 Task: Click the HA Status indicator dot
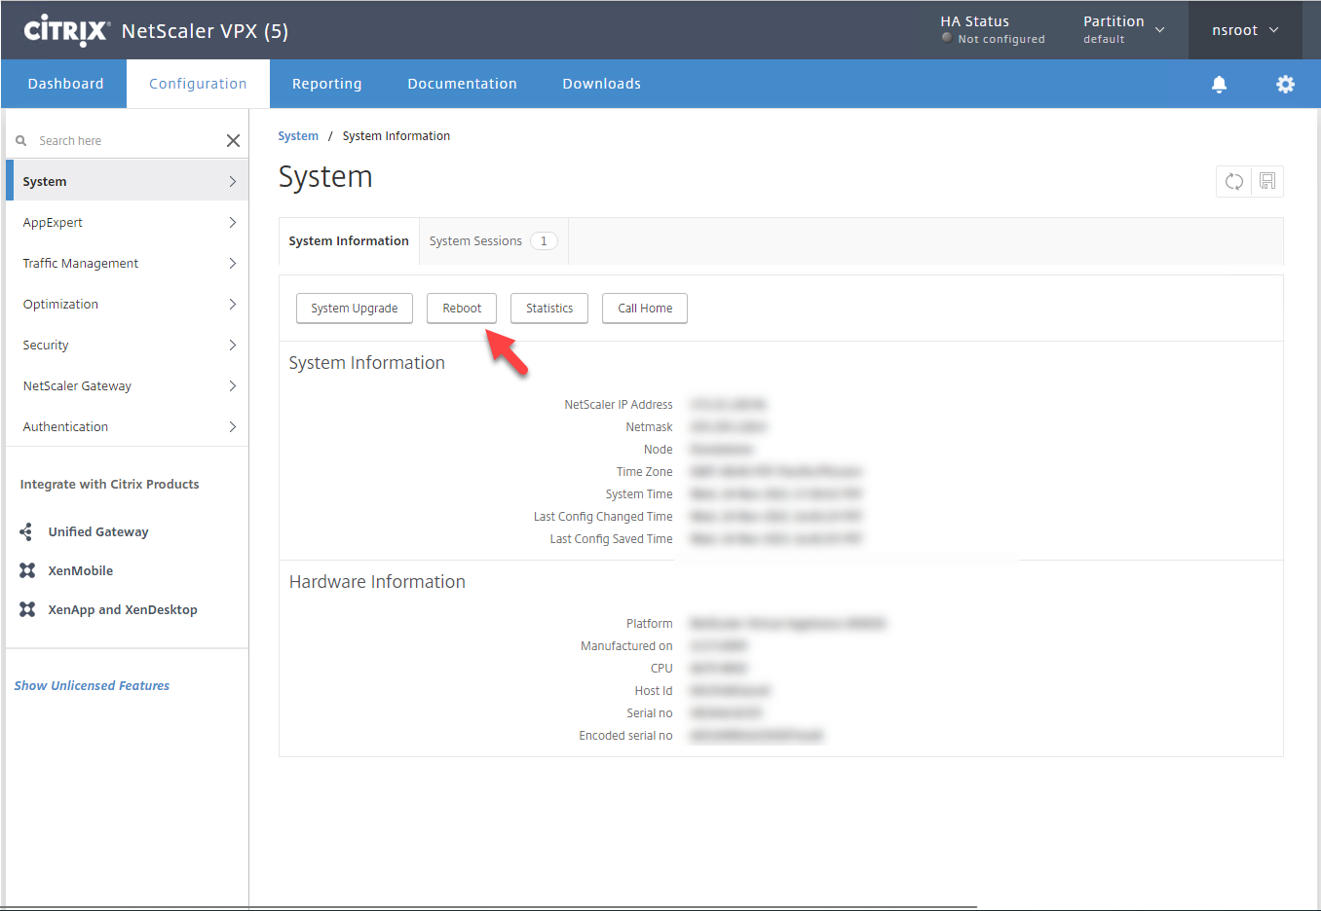(947, 38)
